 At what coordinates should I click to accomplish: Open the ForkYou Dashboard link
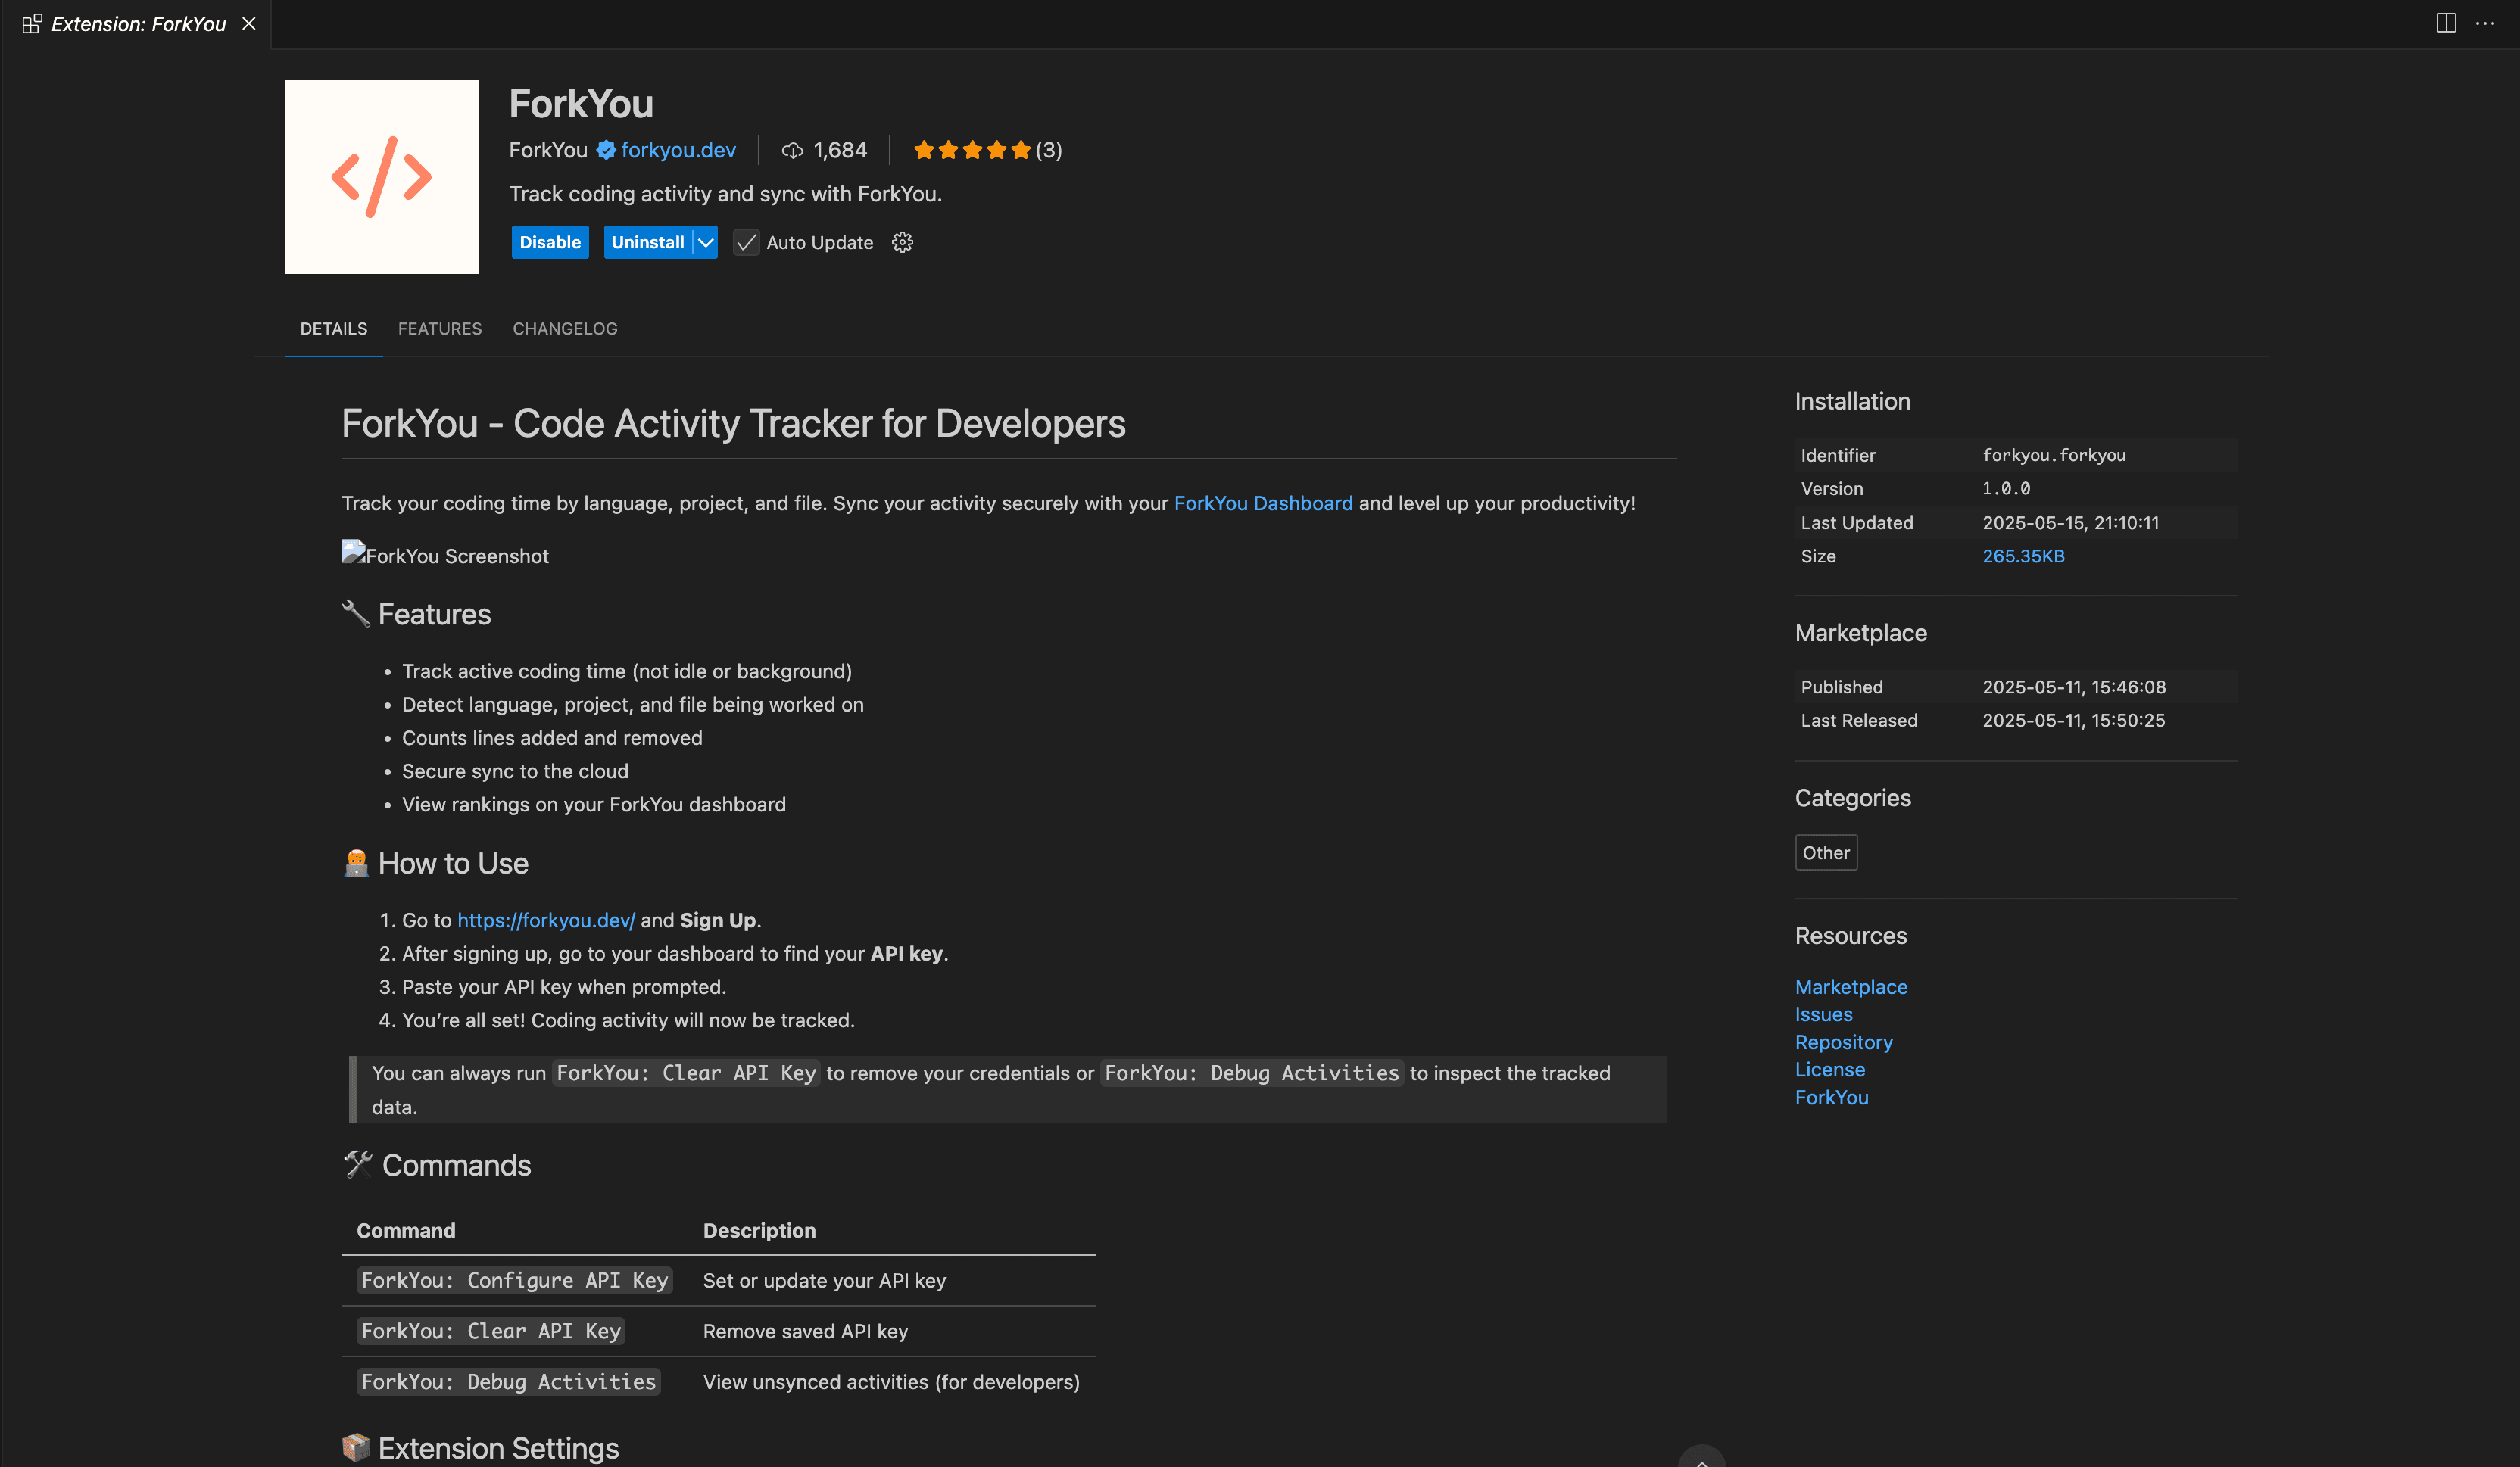point(1263,503)
